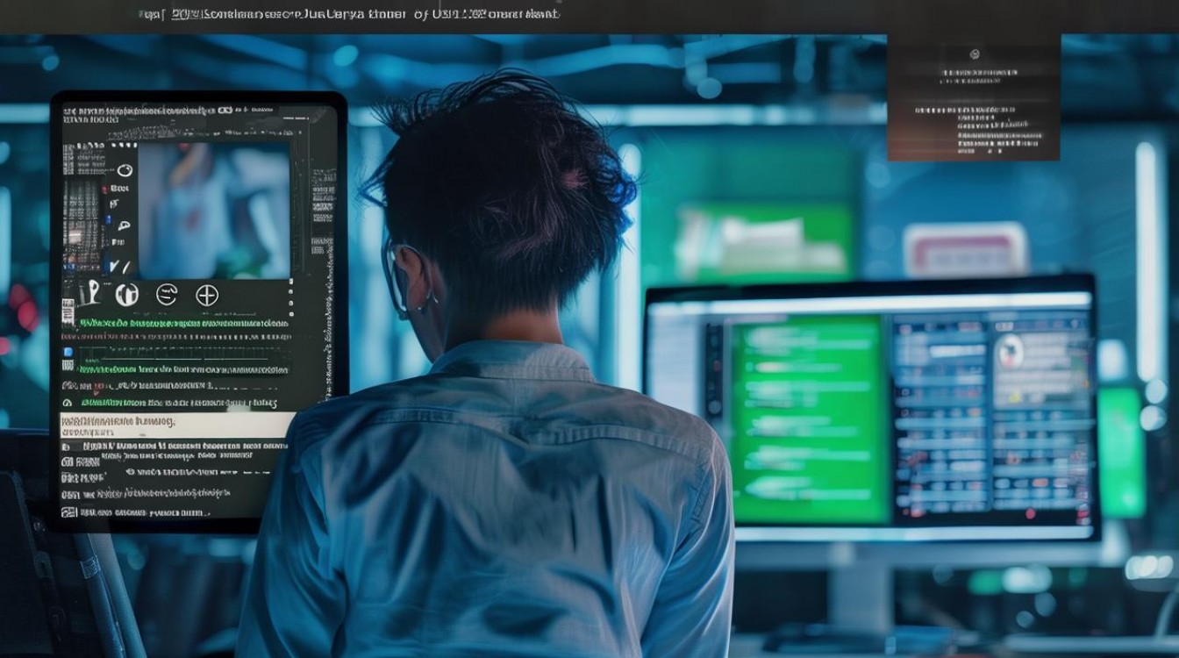Tap the circled E-shaped icon on the tablet
Image resolution: width=1179 pixels, height=658 pixels.
click(166, 295)
